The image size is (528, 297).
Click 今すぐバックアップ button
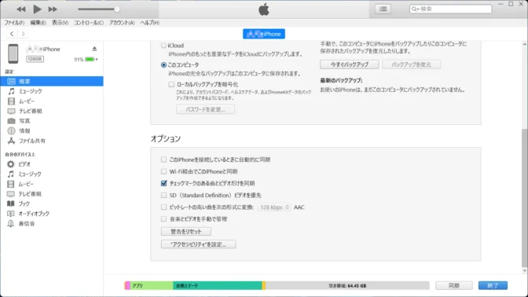(349, 64)
